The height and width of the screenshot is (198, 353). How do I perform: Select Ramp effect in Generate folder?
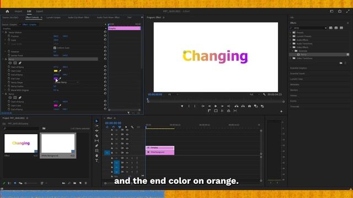303,54
